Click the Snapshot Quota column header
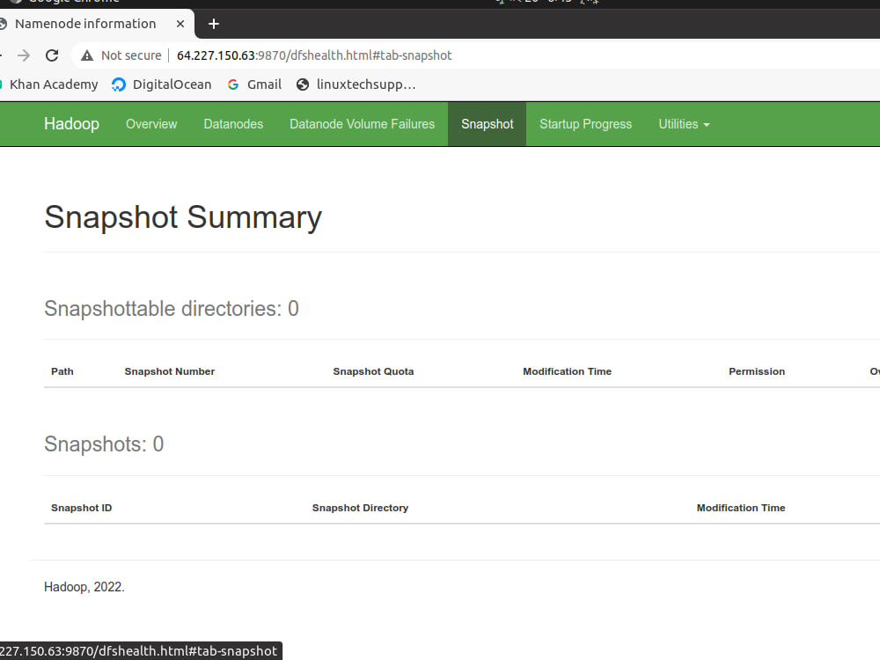The image size is (880, 660). coord(373,371)
